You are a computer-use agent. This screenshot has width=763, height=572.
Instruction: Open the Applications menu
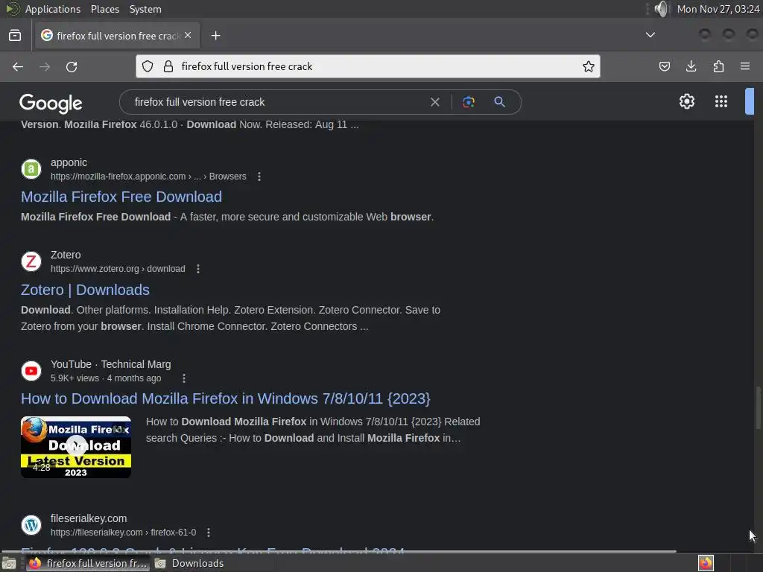53,9
